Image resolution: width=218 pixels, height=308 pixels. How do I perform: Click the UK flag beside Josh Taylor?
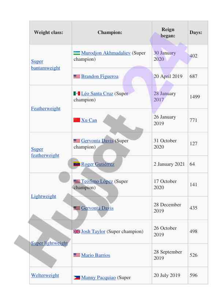click(x=76, y=232)
